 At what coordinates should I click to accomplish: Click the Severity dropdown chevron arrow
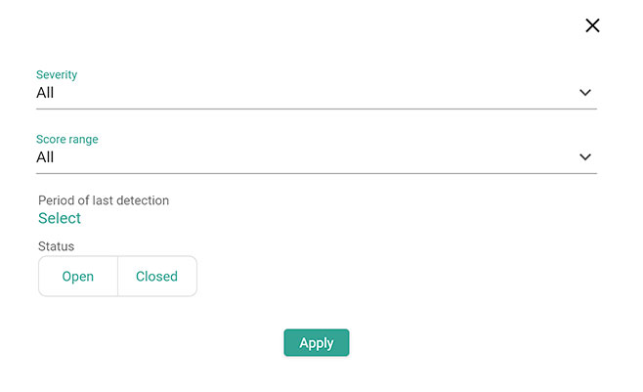click(585, 93)
